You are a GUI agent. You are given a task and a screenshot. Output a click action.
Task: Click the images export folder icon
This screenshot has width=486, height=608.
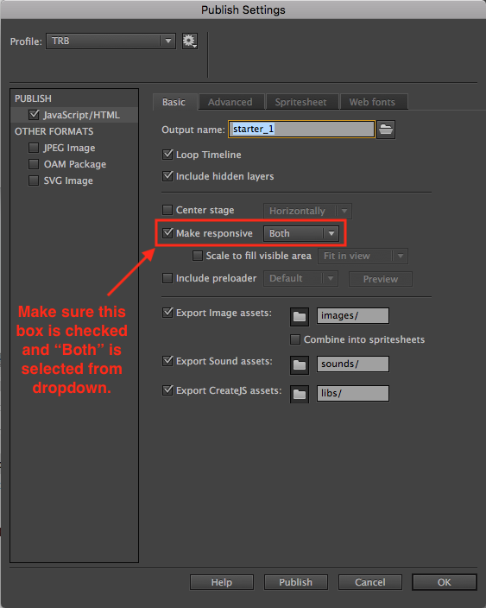tap(300, 317)
